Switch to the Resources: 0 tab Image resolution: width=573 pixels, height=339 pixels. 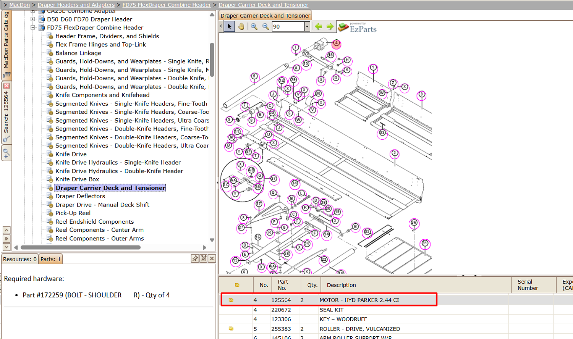(20, 259)
